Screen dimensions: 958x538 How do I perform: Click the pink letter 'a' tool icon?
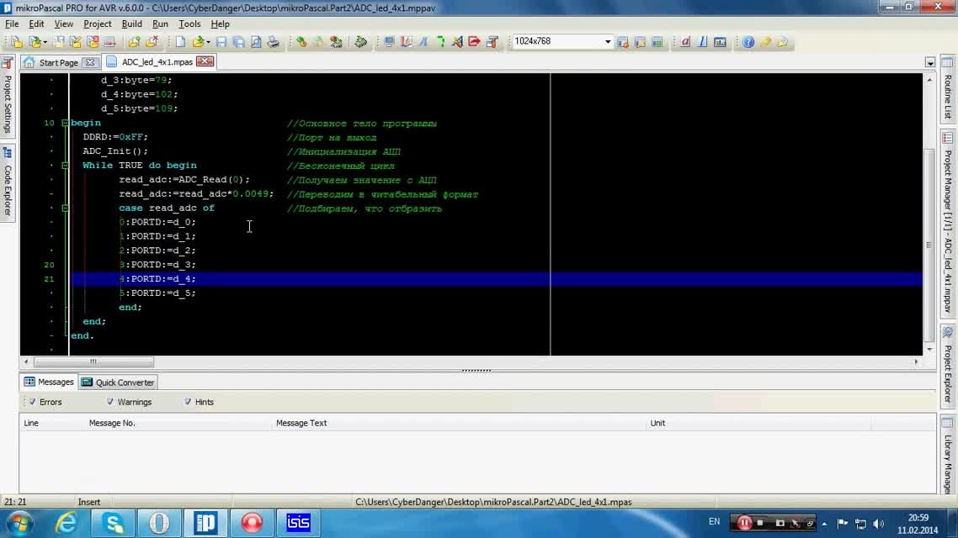(x=685, y=41)
